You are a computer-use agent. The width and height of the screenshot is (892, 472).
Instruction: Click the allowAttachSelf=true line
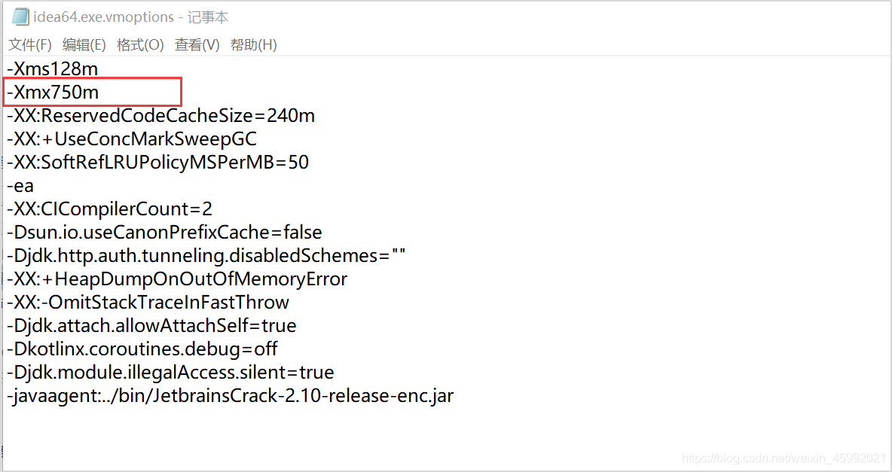151,325
